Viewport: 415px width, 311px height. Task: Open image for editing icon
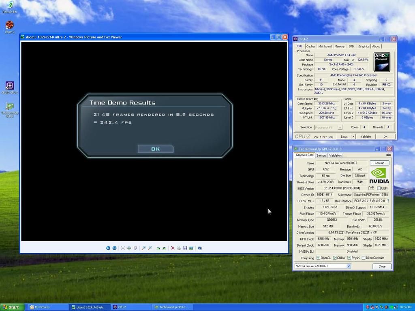click(x=191, y=248)
